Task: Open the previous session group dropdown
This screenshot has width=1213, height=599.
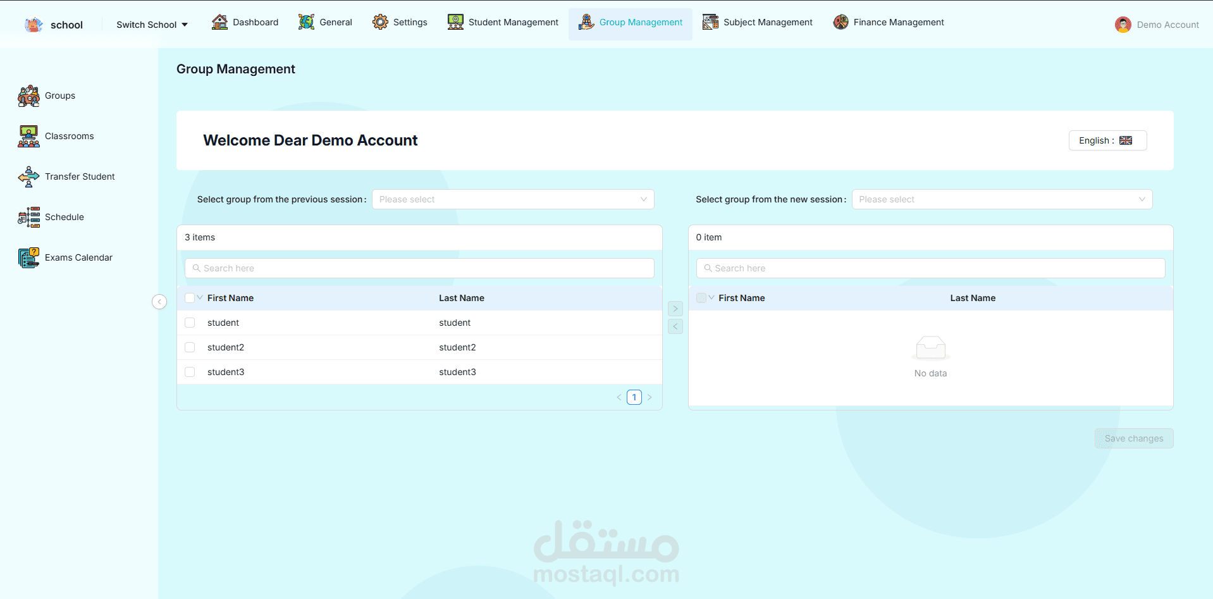Action: tap(513, 199)
